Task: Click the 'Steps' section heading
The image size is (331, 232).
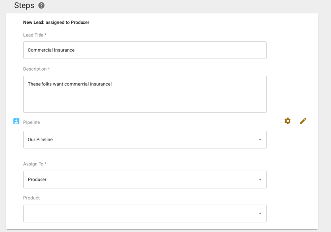Action: [x=24, y=6]
